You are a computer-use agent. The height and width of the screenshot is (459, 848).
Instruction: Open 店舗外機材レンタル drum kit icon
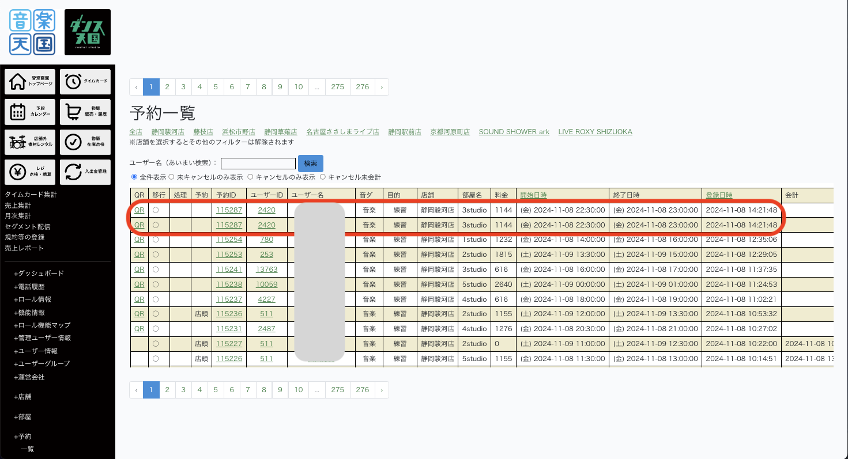(x=30, y=142)
